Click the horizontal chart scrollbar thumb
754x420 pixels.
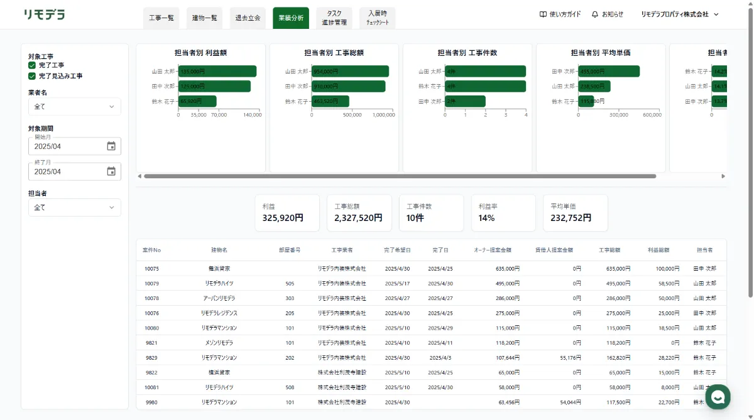(x=400, y=176)
